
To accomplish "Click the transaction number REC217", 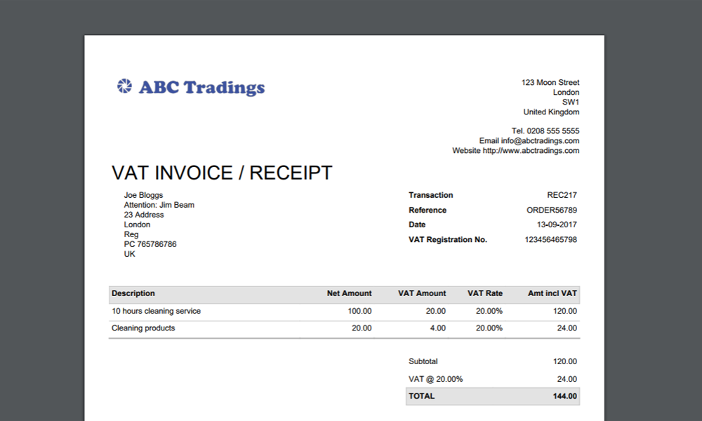I will click(562, 195).
